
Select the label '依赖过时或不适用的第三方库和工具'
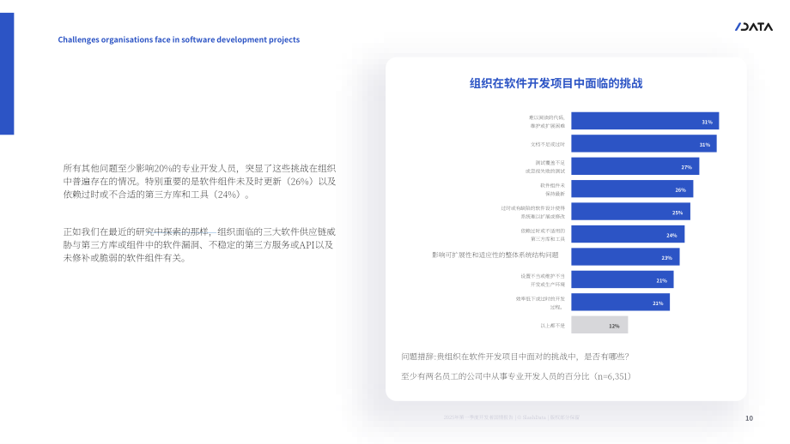coord(543,235)
